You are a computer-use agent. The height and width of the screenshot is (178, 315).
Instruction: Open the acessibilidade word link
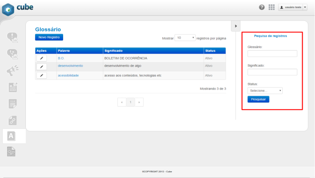click(68, 75)
